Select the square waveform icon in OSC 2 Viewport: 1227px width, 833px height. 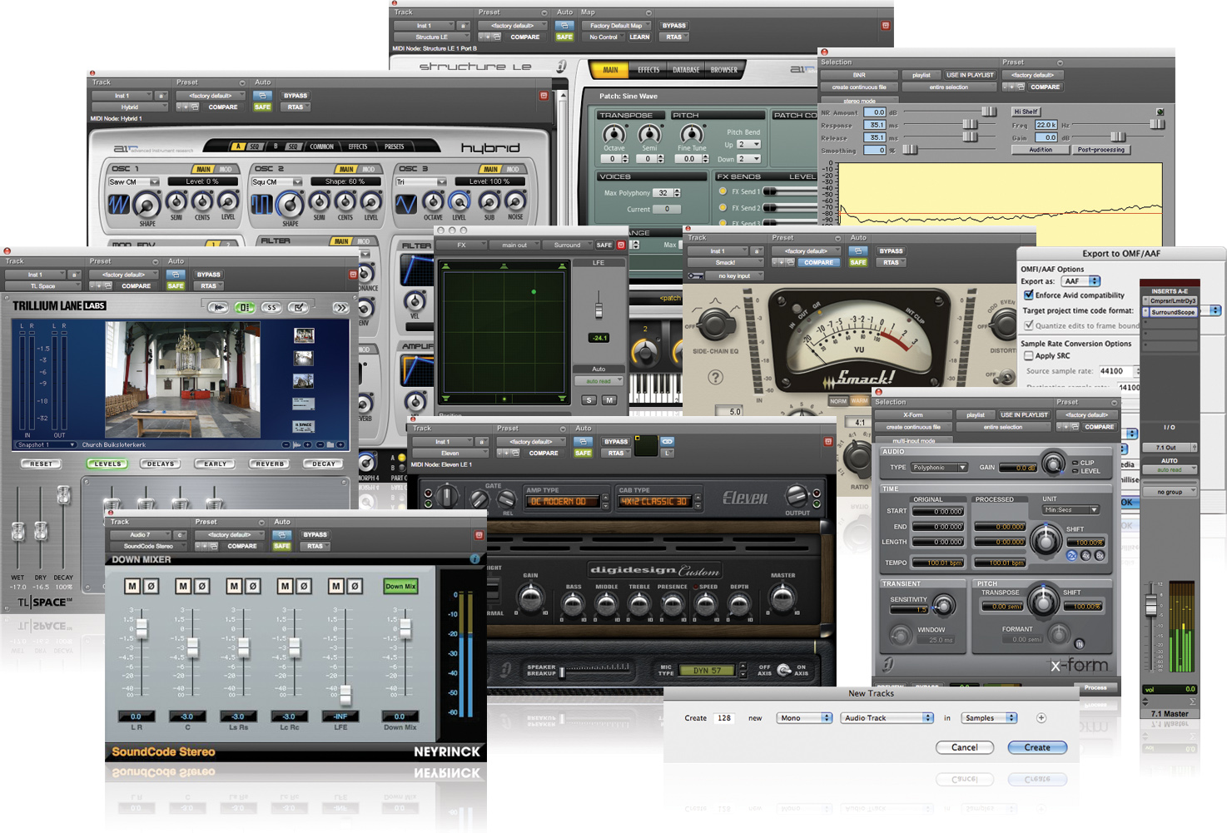coord(261,204)
